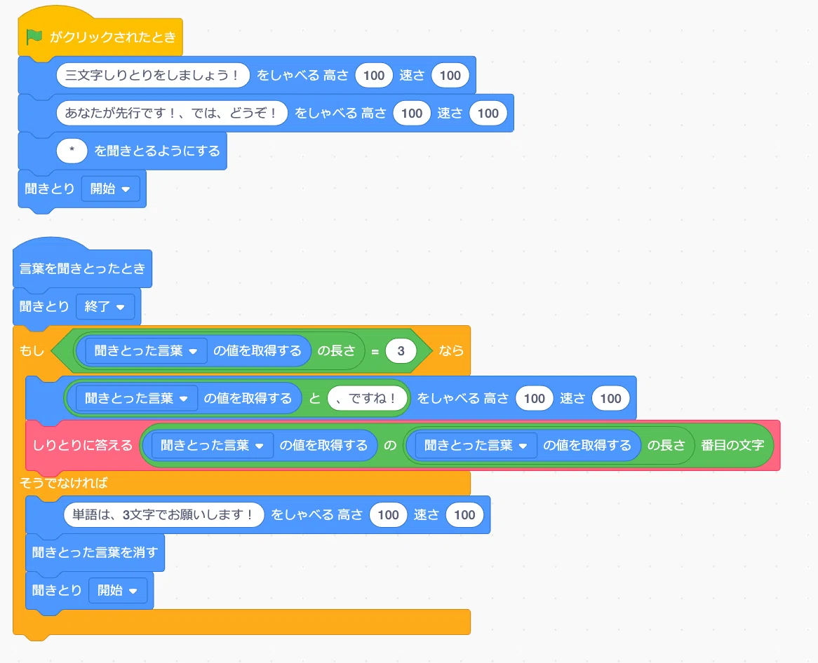Edit the asterisk field in 聞きとるようにする block

tap(72, 151)
